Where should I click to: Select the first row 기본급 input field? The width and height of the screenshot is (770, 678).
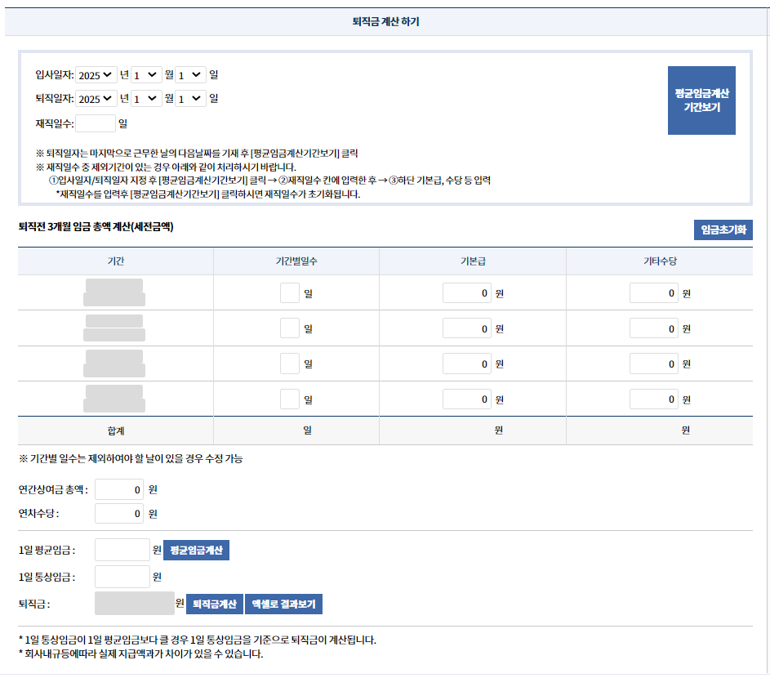(x=465, y=292)
